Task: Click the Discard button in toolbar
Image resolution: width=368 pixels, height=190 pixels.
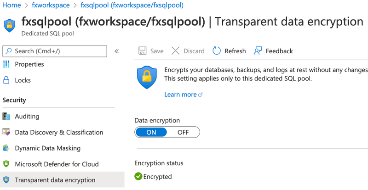Action: point(188,51)
